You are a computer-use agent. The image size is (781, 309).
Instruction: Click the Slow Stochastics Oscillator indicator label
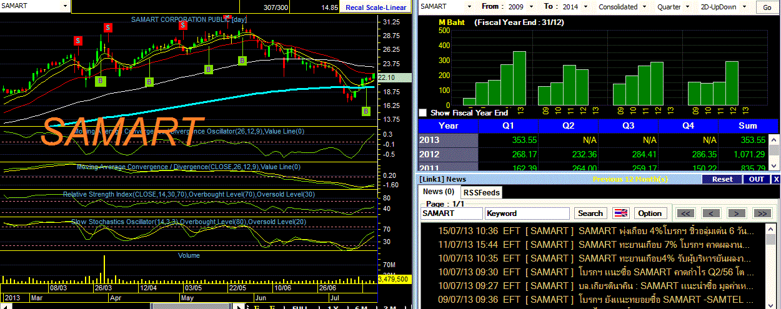[189, 222]
